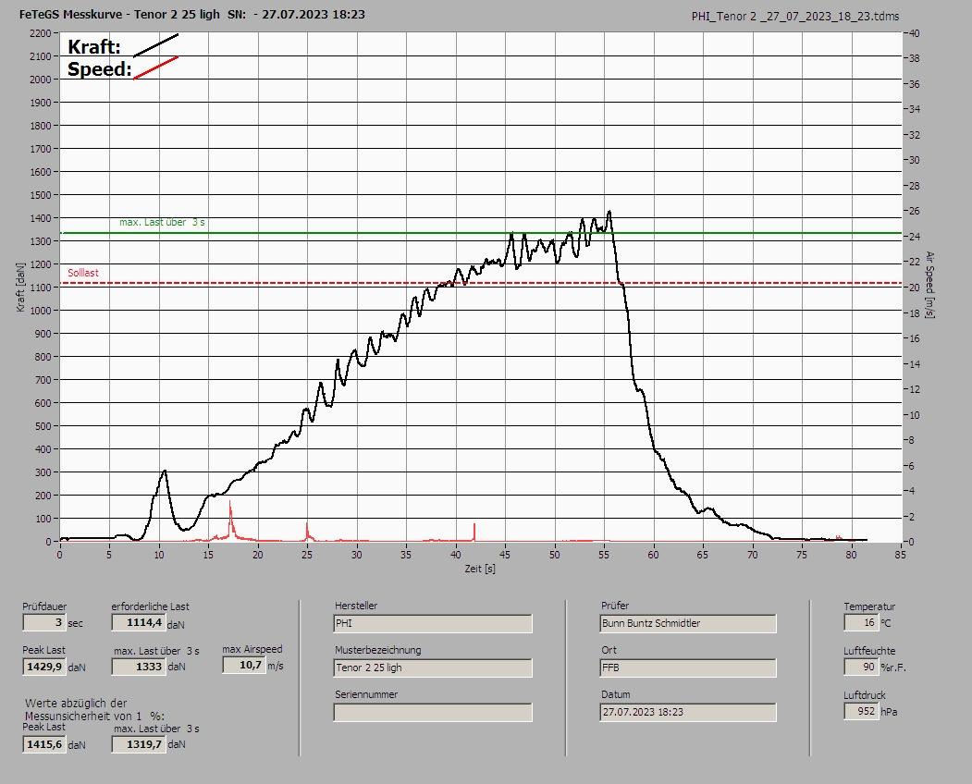Select the Luftfeuchte field showing 90
Image resolution: width=972 pixels, height=784 pixels.
861,668
